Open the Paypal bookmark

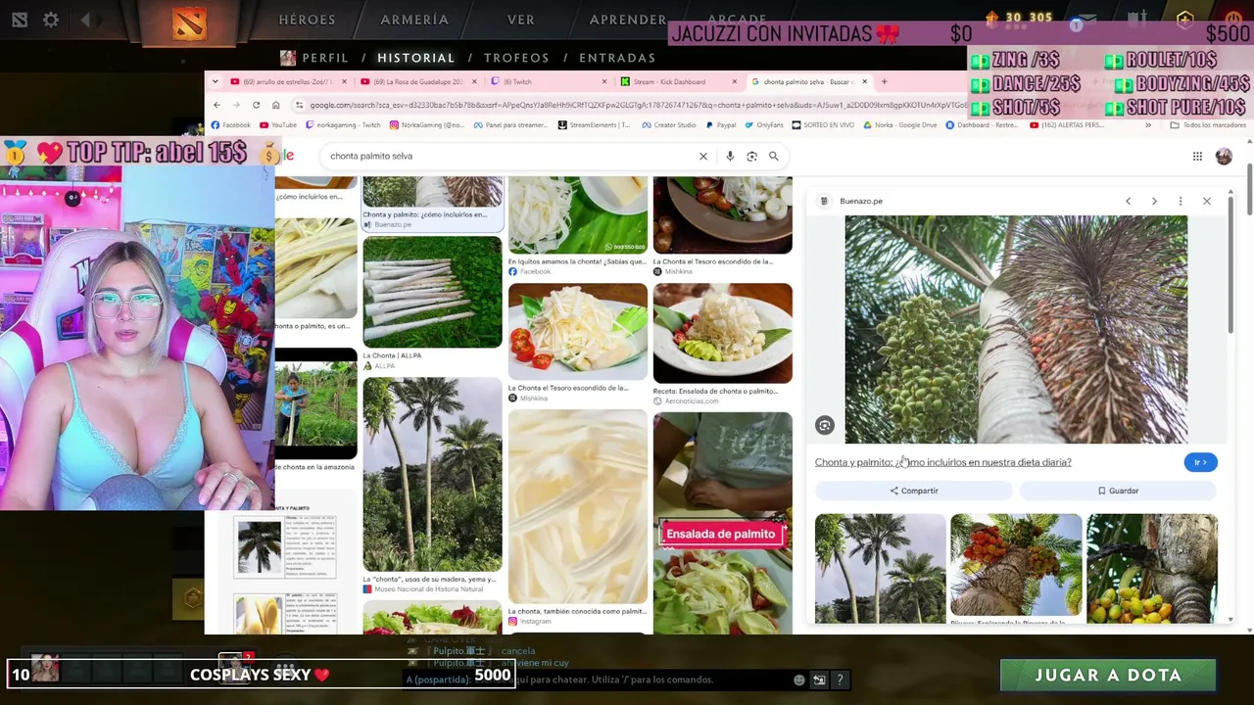pos(721,125)
